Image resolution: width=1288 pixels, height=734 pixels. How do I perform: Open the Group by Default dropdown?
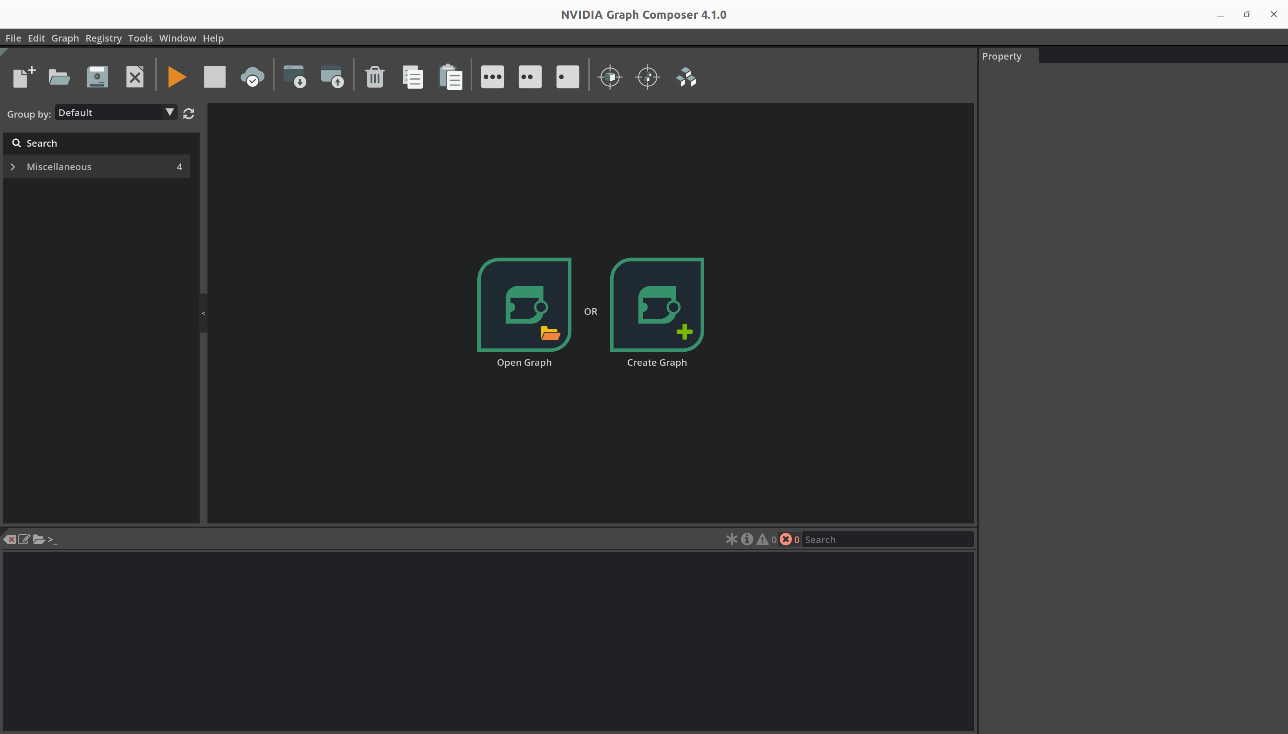click(116, 113)
